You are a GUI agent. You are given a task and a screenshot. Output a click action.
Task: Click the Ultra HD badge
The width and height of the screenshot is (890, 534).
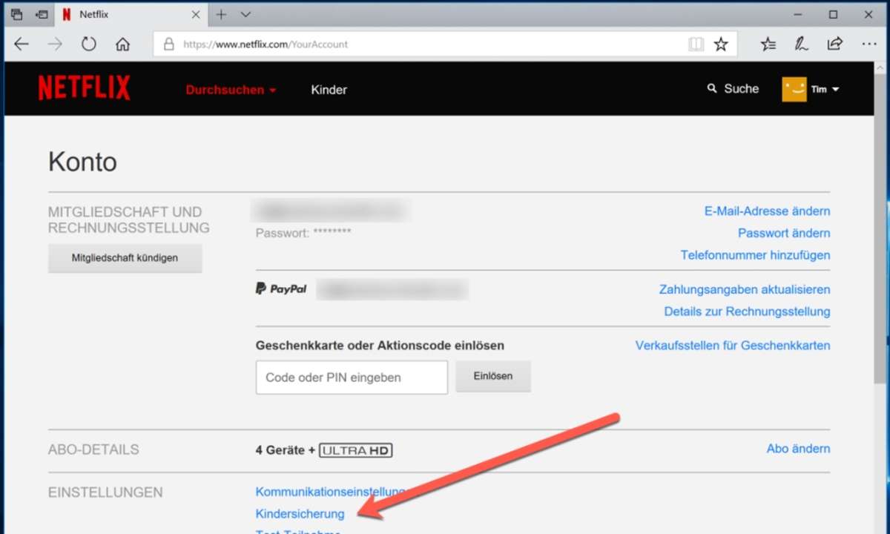click(x=356, y=450)
